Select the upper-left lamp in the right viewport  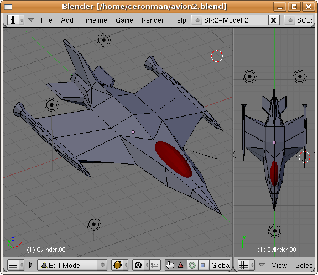(x=249, y=76)
